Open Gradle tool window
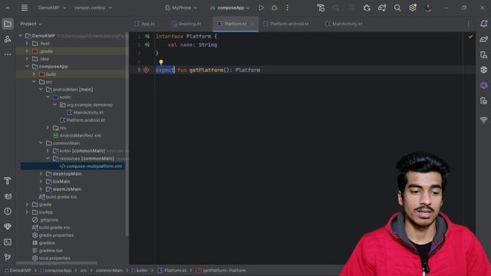 (x=483, y=39)
